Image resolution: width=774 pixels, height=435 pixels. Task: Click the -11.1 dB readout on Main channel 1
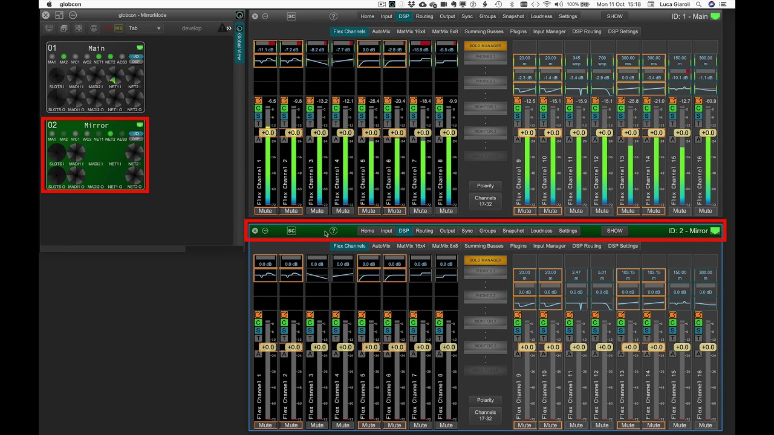tap(265, 50)
